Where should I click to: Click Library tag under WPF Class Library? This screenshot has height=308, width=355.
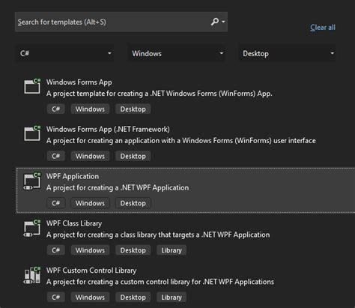click(x=172, y=250)
